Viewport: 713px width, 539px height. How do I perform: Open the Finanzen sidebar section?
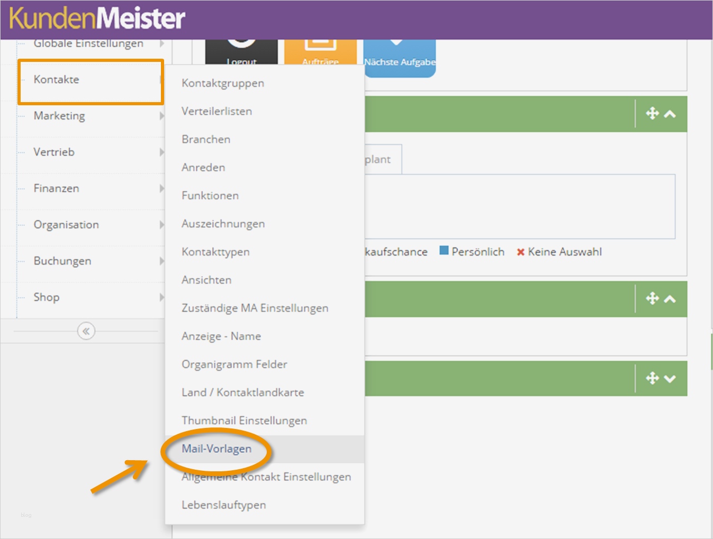tap(56, 188)
